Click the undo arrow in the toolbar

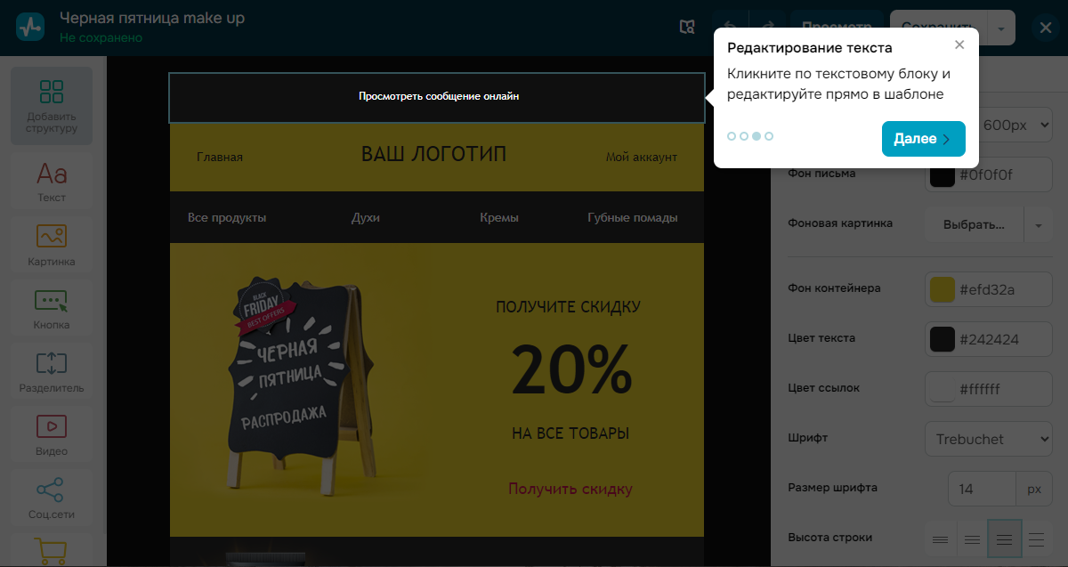pyautogui.click(x=730, y=27)
